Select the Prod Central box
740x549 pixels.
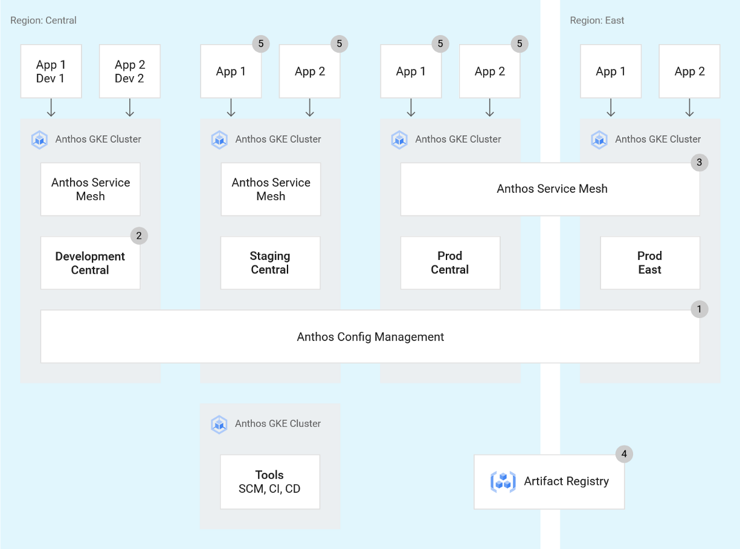tap(450, 263)
